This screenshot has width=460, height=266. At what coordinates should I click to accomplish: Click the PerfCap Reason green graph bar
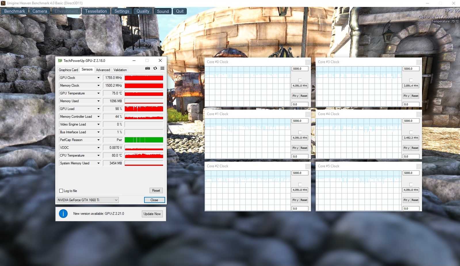click(x=144, y=140)
